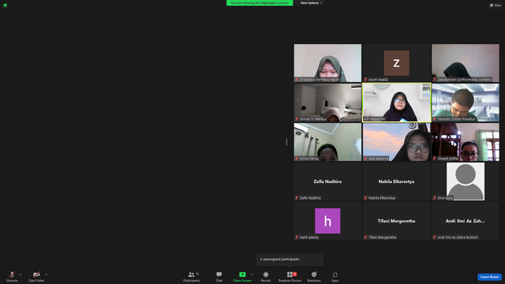Click muted mic icon on Ginanti Maha label
The height and width of the screenshot is (284, 505).
[x=435, y=159]
